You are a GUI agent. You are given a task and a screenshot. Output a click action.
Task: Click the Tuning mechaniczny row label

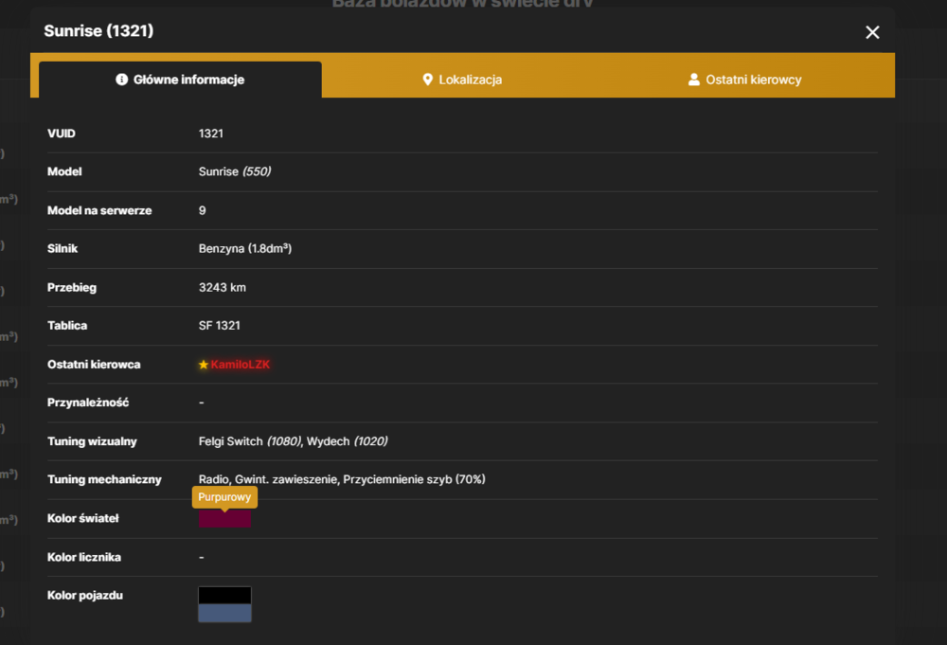(104, 479)
